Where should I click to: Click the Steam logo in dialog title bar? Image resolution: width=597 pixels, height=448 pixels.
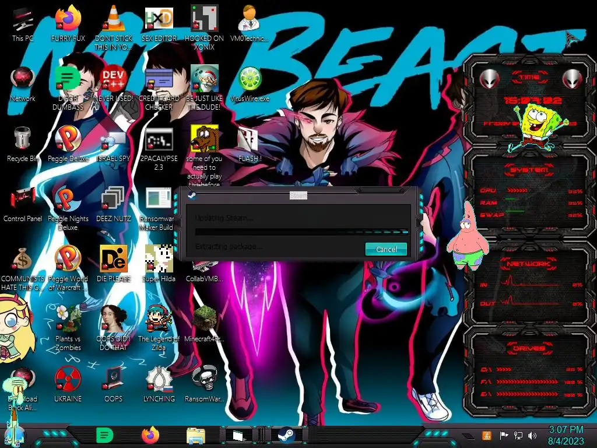tap(192, 195)
